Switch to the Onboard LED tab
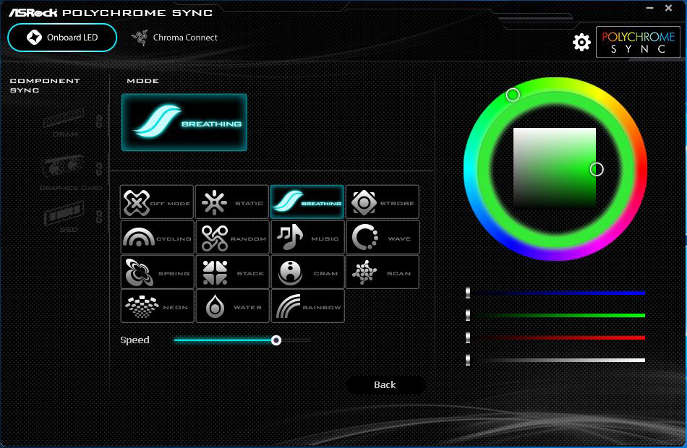 [x=62, y=38]
